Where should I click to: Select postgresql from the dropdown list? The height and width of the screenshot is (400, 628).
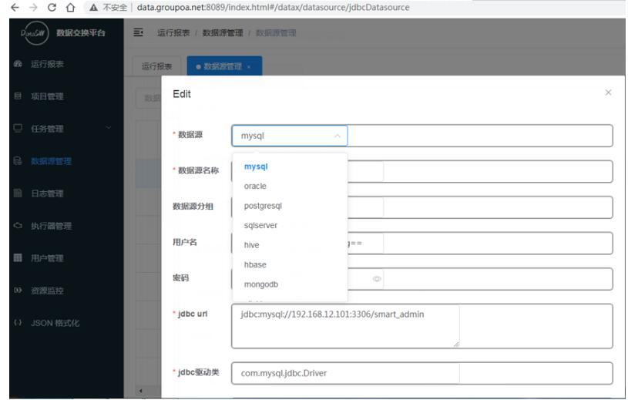coord(290,206)
